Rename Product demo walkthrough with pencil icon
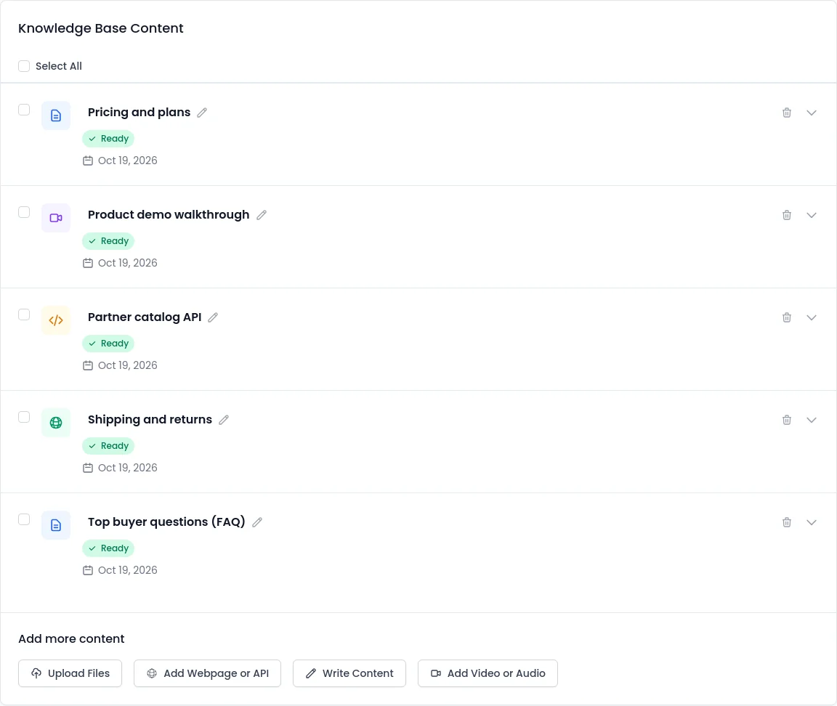 coord(261,215)
